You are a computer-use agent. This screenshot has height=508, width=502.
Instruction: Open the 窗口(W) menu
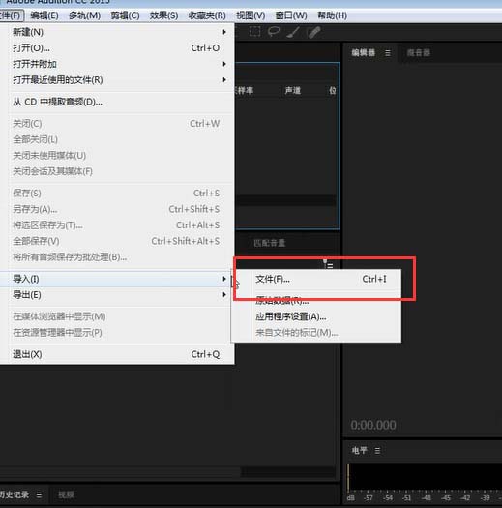291,15
